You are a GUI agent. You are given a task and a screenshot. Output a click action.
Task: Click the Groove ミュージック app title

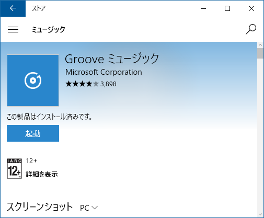(x=112, y=59)
